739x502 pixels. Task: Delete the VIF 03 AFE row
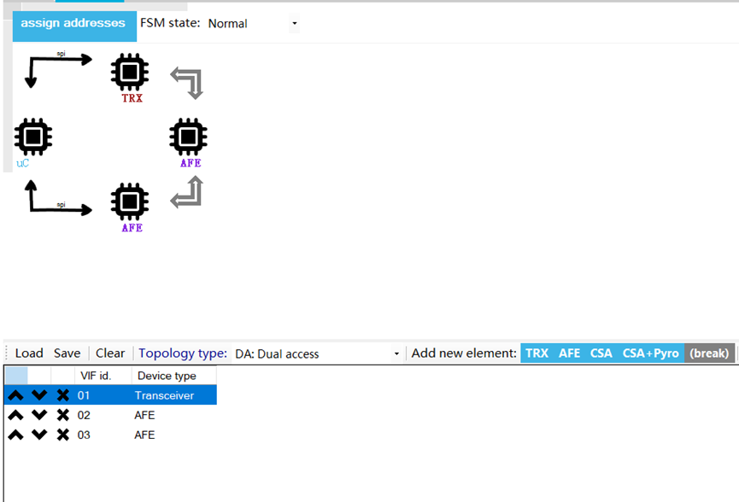[x=62, y=435]
